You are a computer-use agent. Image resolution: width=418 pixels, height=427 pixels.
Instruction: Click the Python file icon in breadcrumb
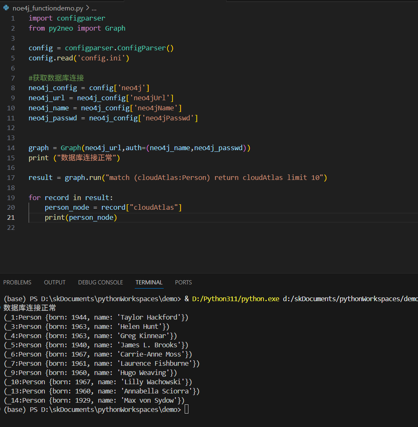[6, 8]
